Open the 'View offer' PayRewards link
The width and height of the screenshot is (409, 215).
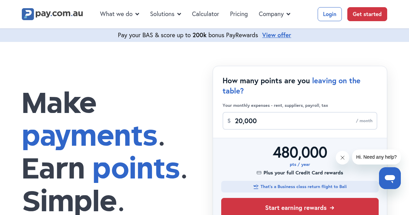coord(276,35)
